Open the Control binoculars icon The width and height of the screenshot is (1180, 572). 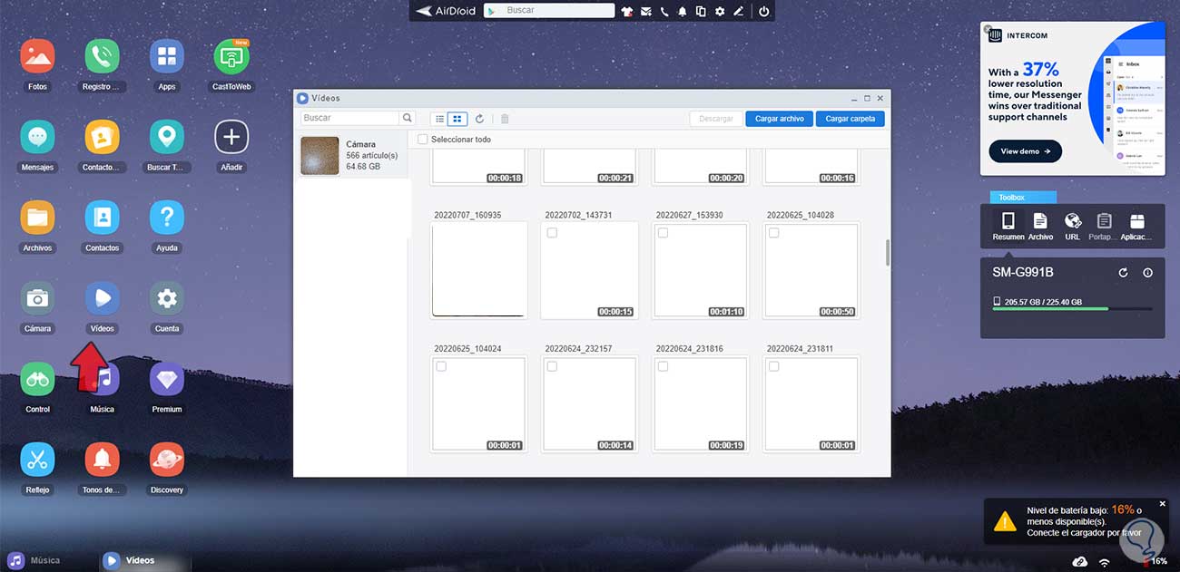pyautogui.click(x=37, y=379)
